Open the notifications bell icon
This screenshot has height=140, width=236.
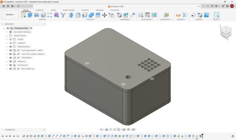(x=223, y=6)
